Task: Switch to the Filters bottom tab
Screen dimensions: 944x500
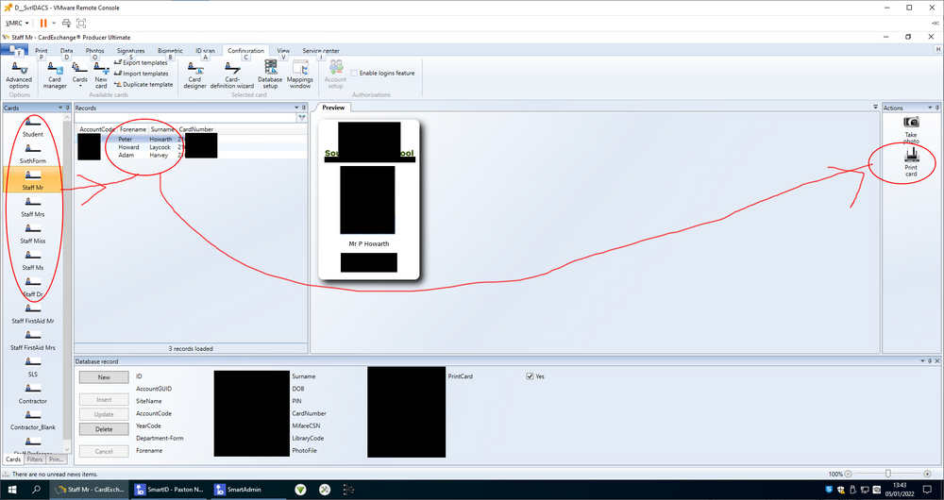Action: point(35,459)
